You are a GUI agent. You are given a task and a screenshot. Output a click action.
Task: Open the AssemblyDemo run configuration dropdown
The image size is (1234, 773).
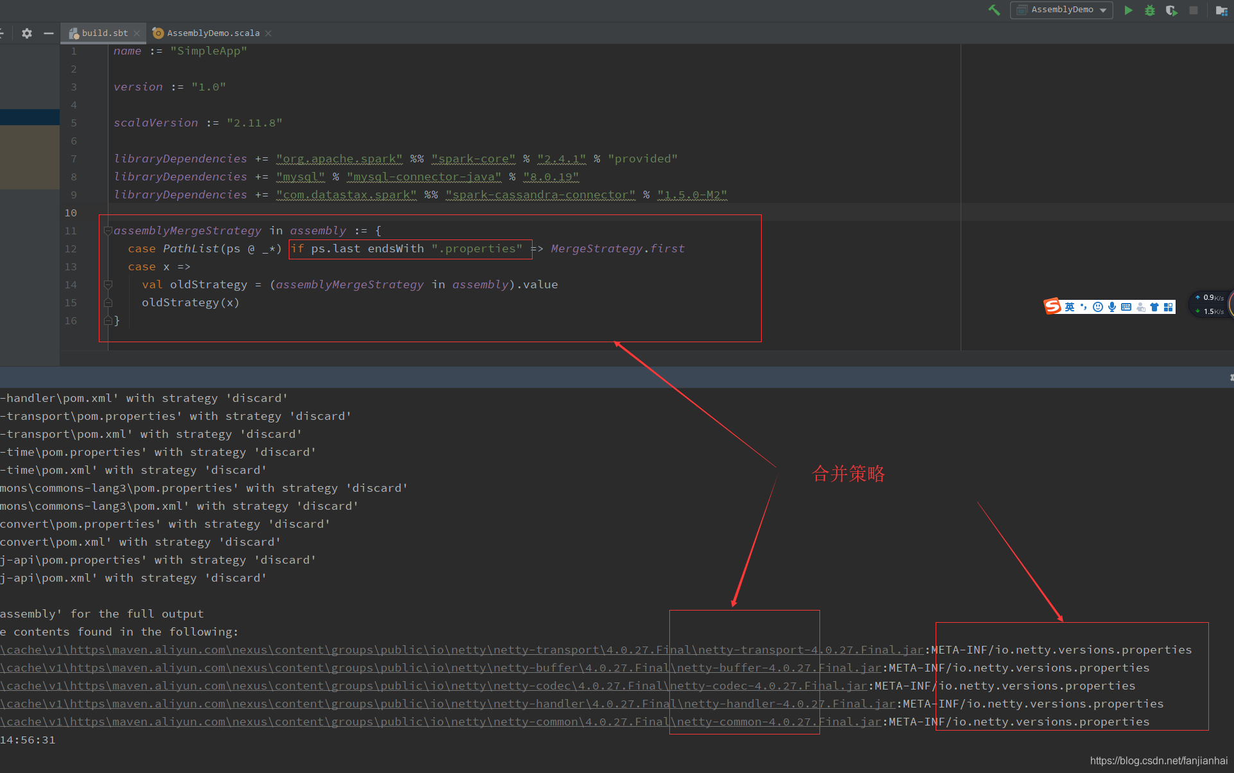click(x=1061, y=10)
